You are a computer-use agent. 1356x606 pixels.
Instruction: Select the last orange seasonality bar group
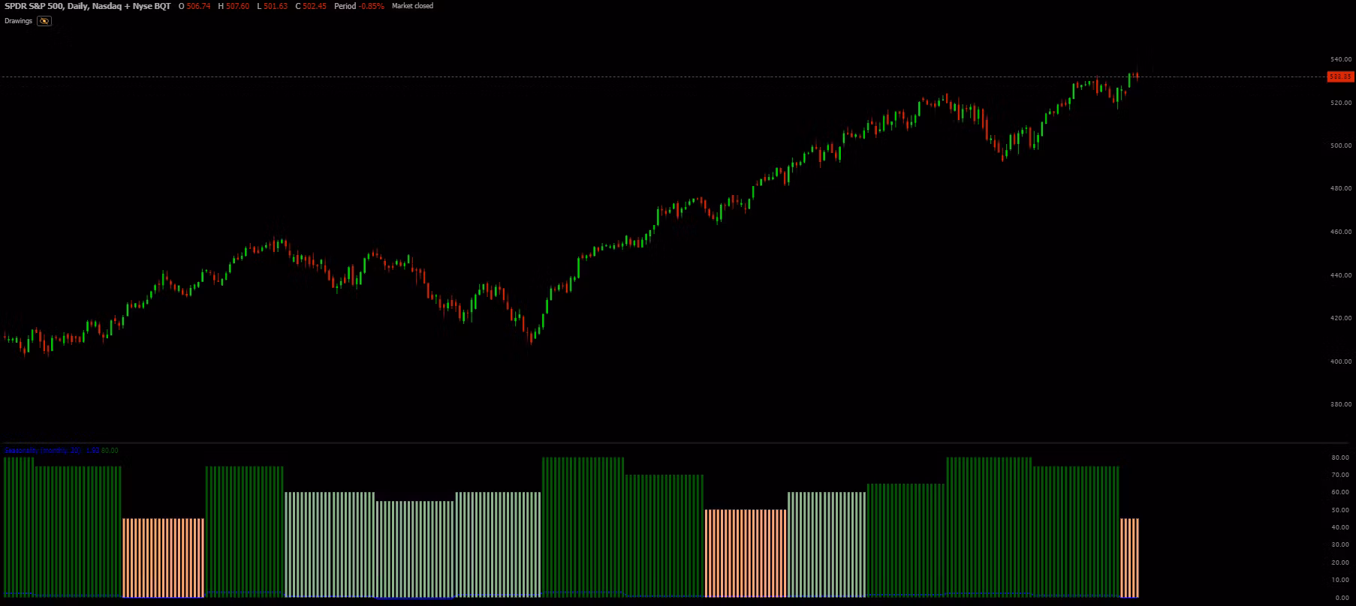(1129, 558)
